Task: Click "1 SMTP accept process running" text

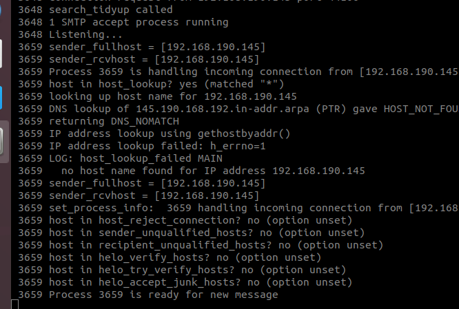Action: point(123,22)
